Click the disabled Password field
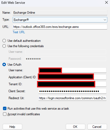 coord(66,59)
